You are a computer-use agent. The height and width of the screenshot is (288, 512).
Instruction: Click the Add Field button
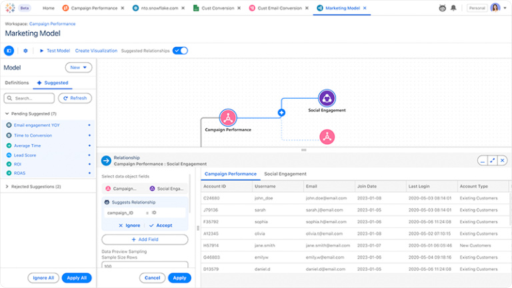pos(145,239)
